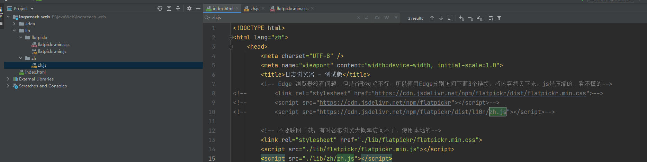Expand the .idea folder
Screen dimensions: 647x162
click(x=14, y=23)
